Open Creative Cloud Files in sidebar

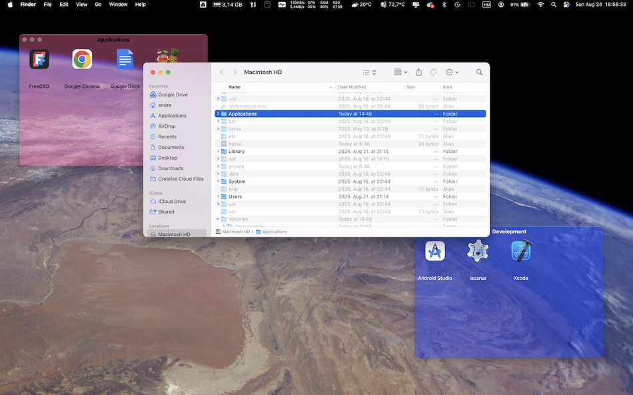[x=177, y=179]
